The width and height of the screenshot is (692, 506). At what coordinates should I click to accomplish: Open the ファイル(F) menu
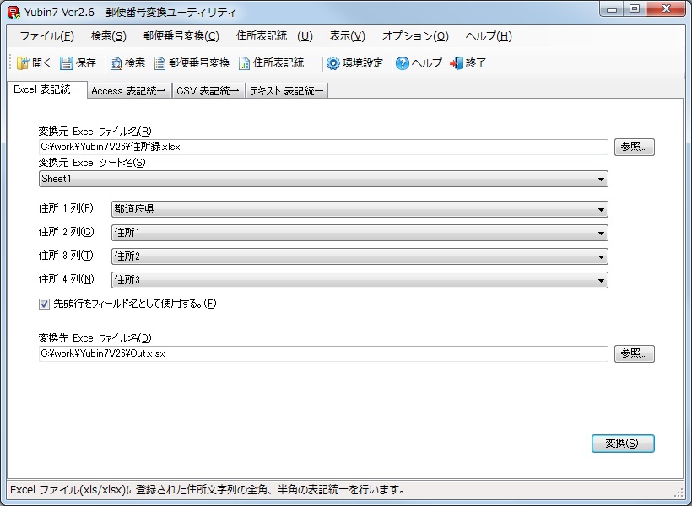(x=46, y=36)
